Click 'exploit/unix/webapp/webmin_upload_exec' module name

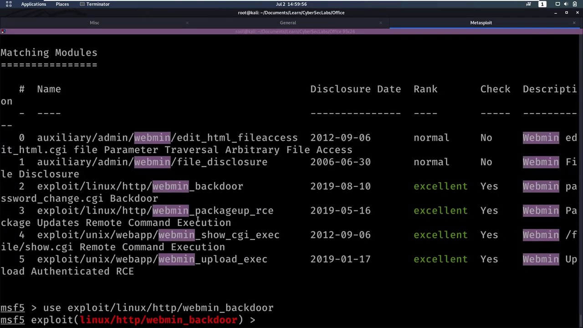pyautogui.click(x=152, y=259)
